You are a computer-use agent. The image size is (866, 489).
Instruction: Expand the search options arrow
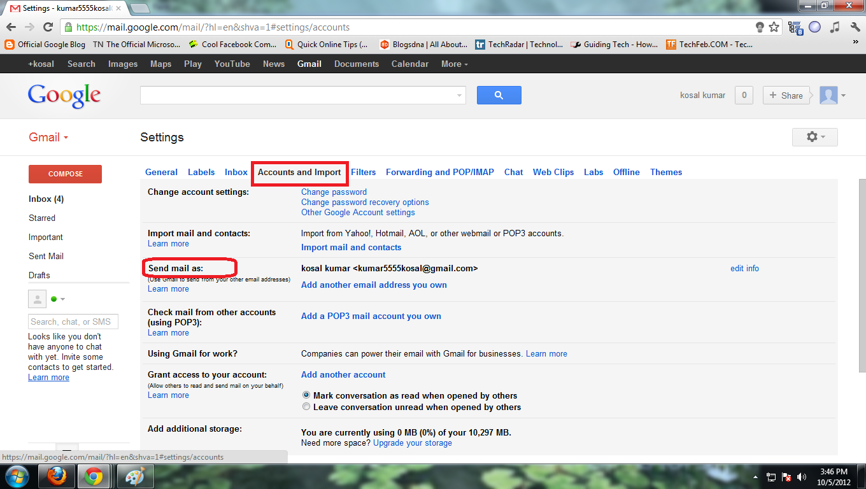(x=459, y=96)
